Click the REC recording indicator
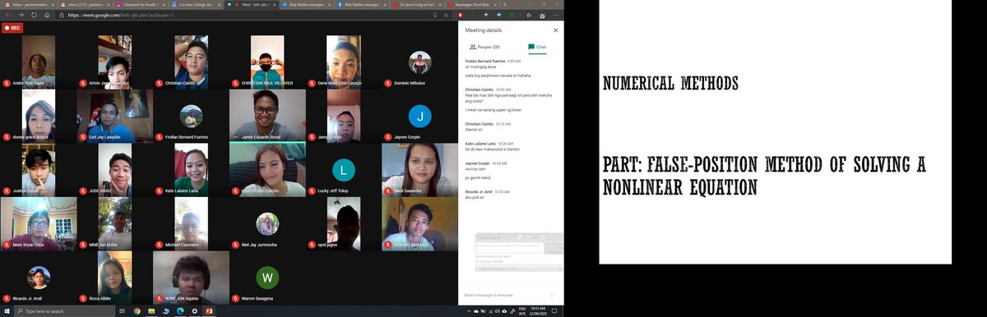Image resolution: width=987 pixels, height=317 pixels. [12, 28]
